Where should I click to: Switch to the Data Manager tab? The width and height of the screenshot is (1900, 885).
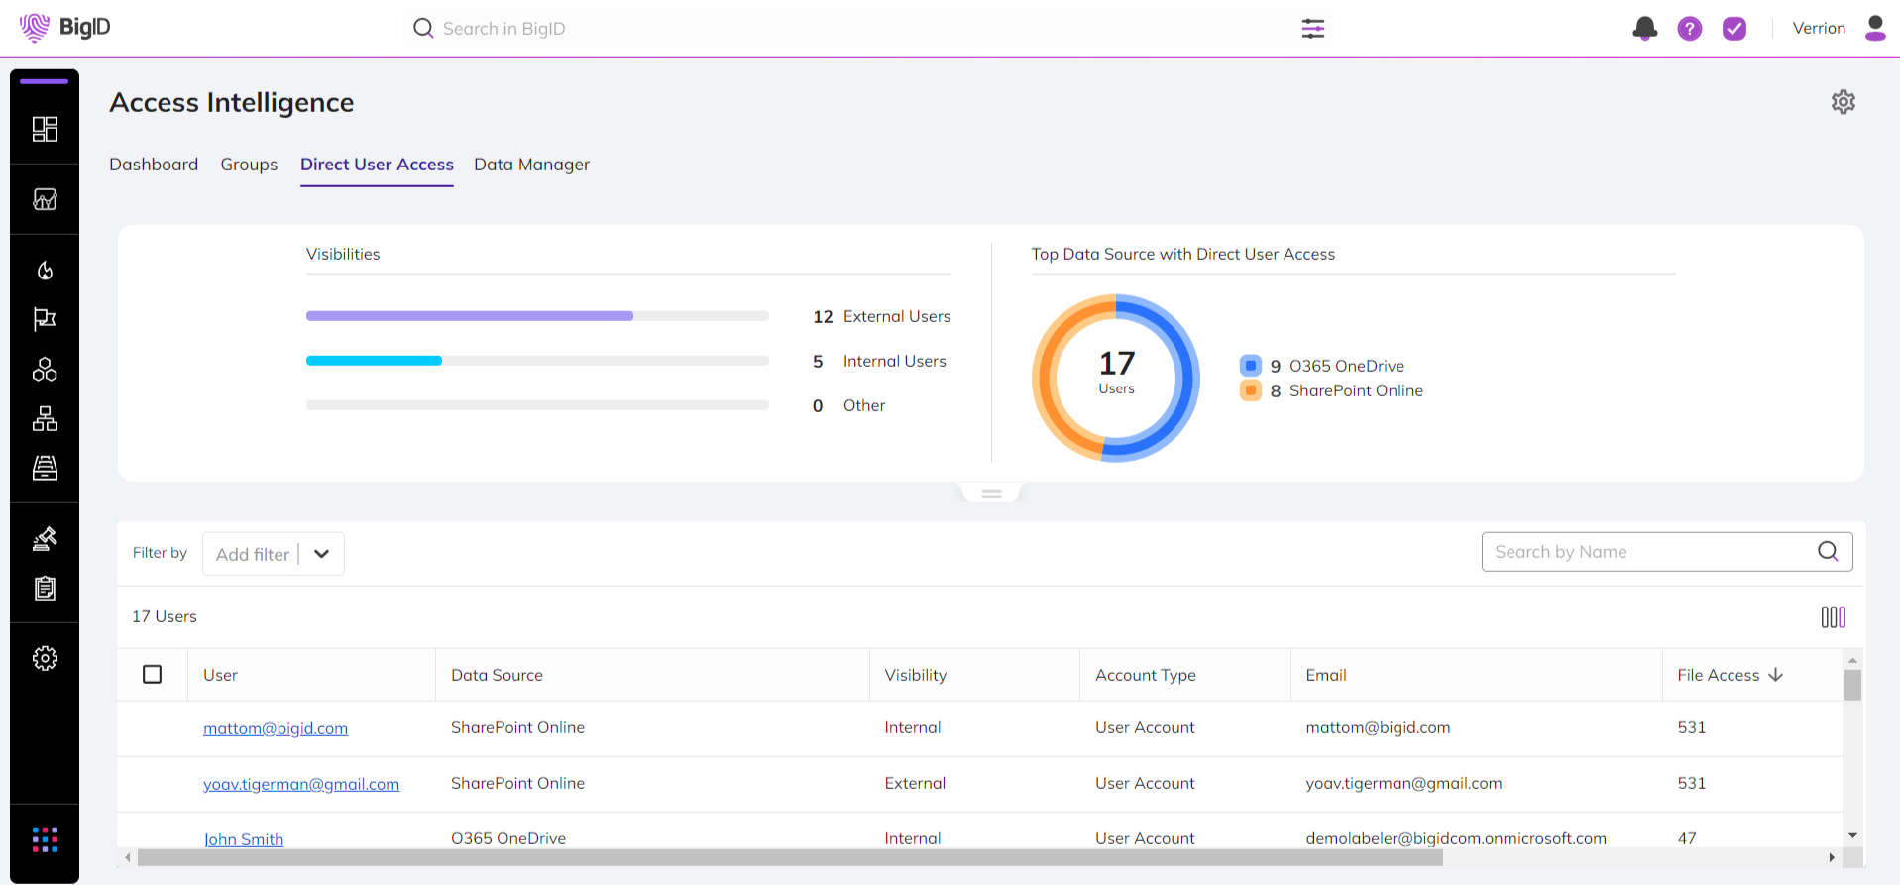(x=531, y=165)
